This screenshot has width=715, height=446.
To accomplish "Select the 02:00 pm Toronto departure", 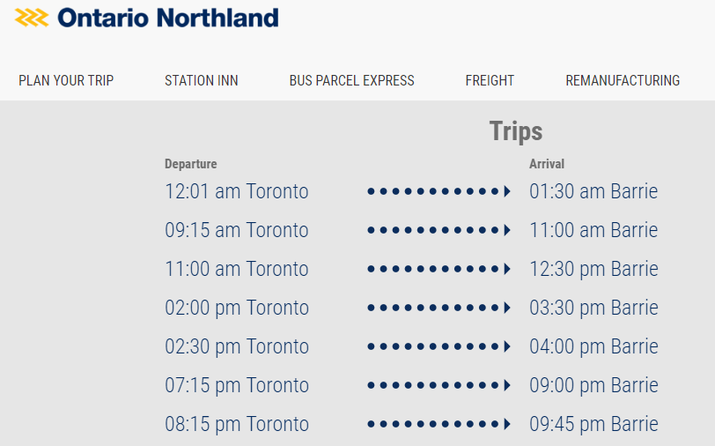I will 237,308.
